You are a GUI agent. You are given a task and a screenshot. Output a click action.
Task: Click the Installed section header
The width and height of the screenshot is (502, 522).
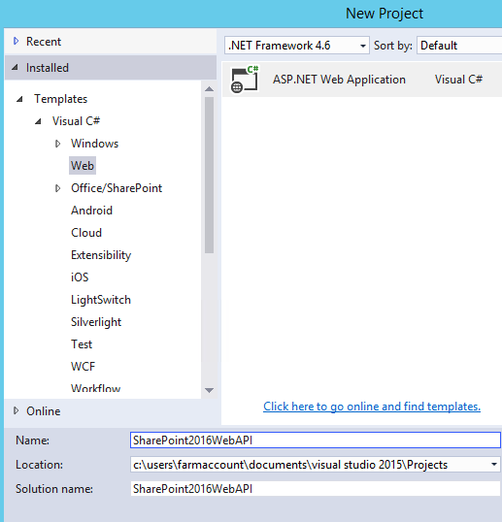111,68
